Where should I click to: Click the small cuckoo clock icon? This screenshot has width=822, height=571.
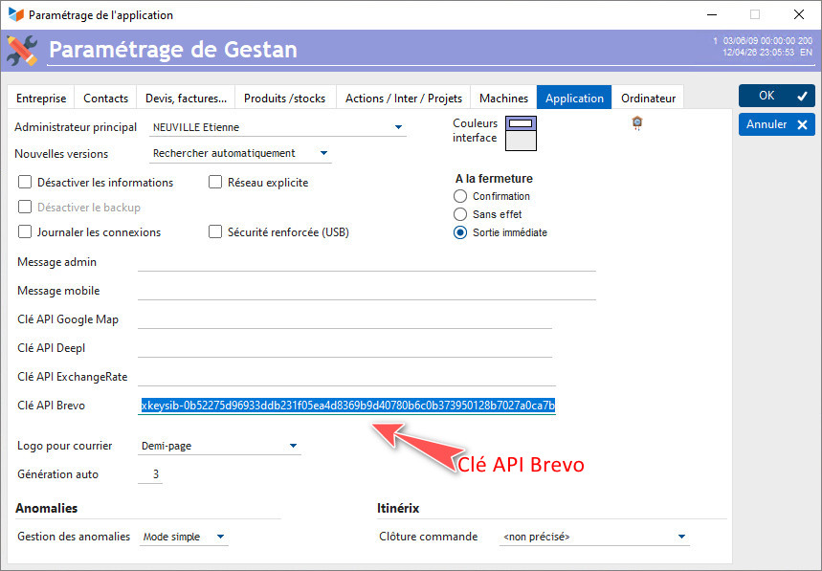click(x=637, y=122)
